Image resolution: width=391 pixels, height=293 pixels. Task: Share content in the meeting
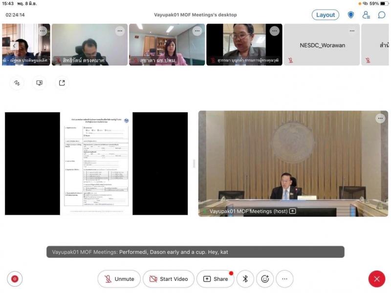(x=216, y=279)
